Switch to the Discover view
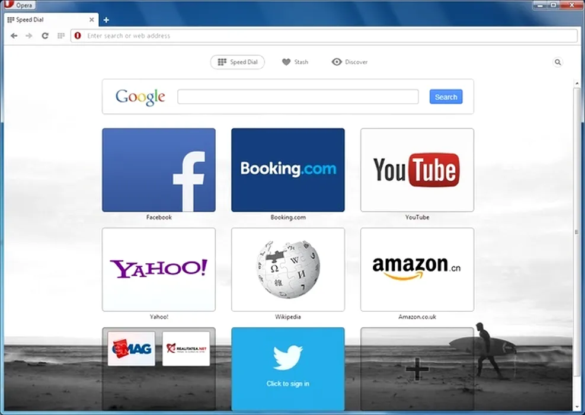Screen dimensions: 585x415 pos(350,62)
